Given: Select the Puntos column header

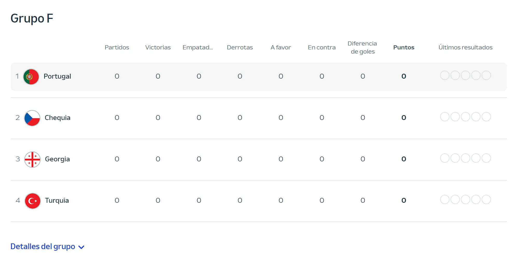Looking at the screenshot, I should click(404, 47).
